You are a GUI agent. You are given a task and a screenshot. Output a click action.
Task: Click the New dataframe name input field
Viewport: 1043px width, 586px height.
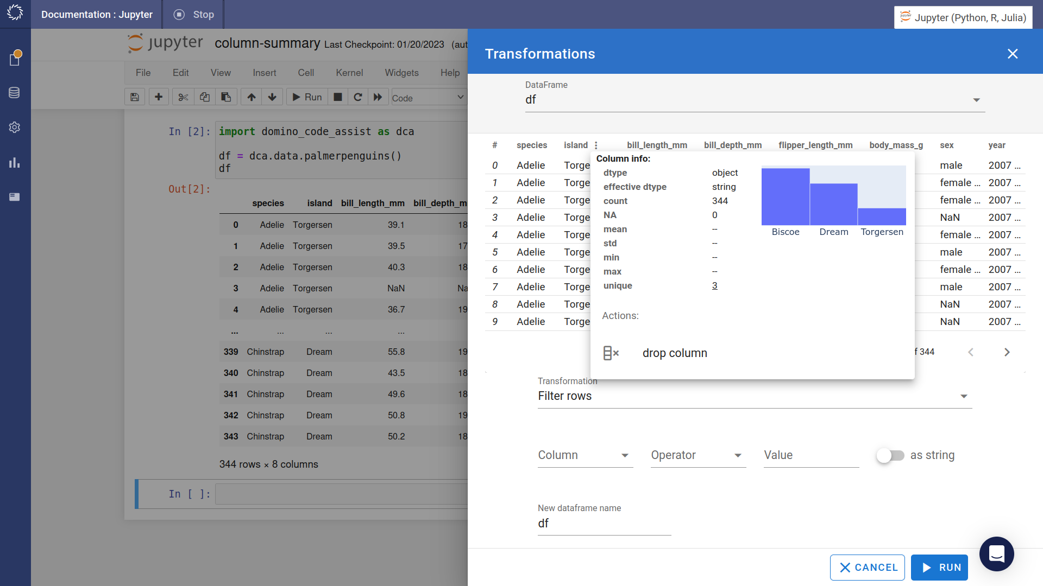click(x=605, y=523)
